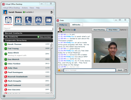This screenshot has width=131, height=100.
Task: Click scroll up arrow in directory list
Action: pyautogui.click(x=52, y=44)
